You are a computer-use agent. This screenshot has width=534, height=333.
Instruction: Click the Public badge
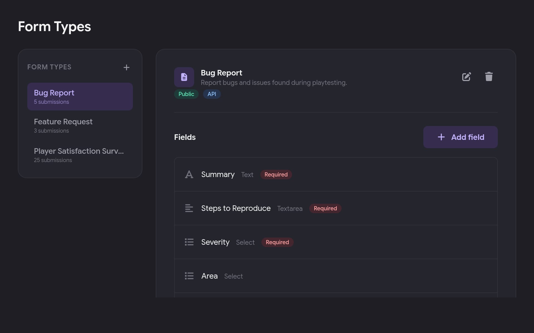[x=186, y=94]
